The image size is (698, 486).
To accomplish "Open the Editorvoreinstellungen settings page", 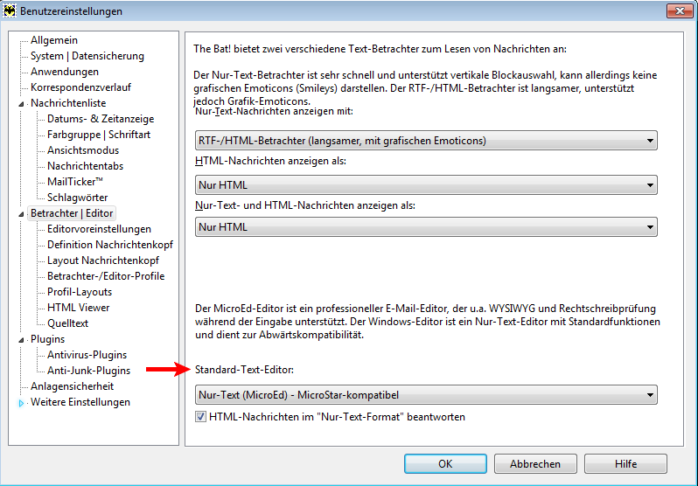I will click(x=99, y=229).
